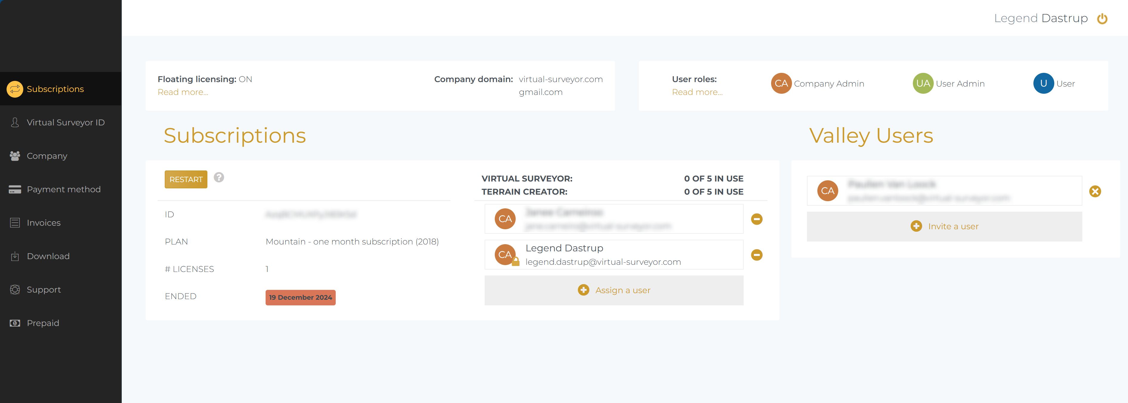Click the help question mark icon
This screenshot has width=1128, height=403.
[218, 177]
